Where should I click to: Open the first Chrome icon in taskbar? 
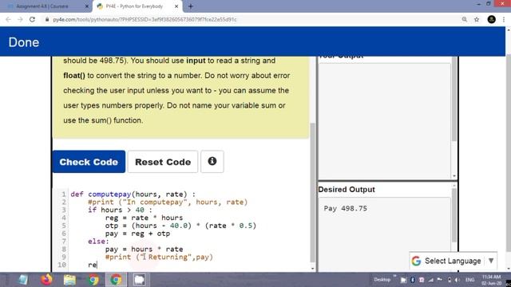[93, 280]
